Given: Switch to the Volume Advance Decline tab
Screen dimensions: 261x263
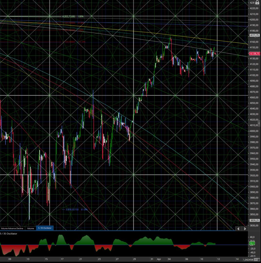Looking at the screenshot, I should click(12, 228).
